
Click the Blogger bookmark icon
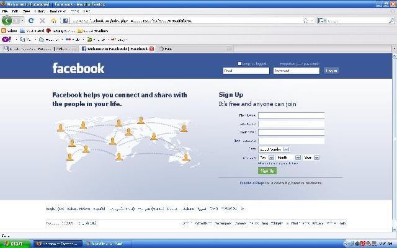(x=4, y=31)
